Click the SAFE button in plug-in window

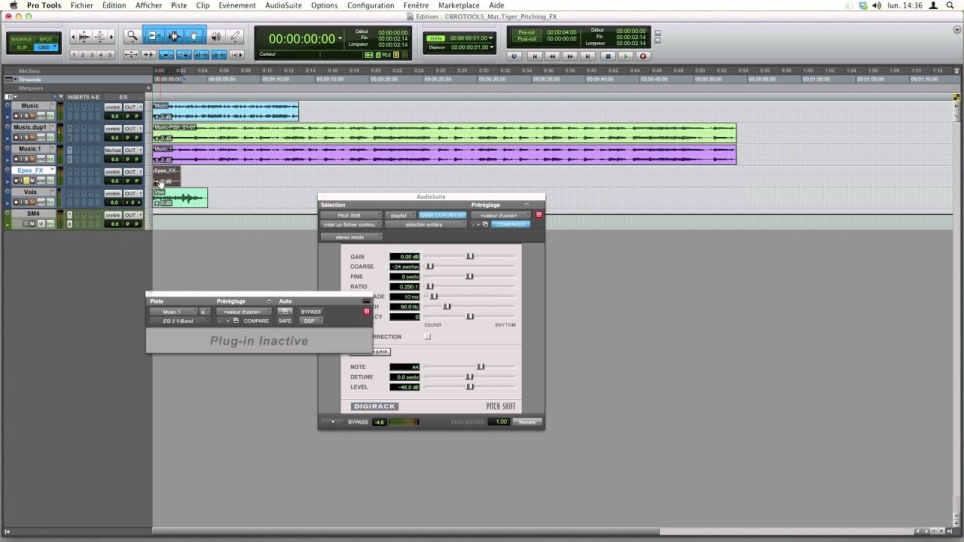[x=285, y=321]
